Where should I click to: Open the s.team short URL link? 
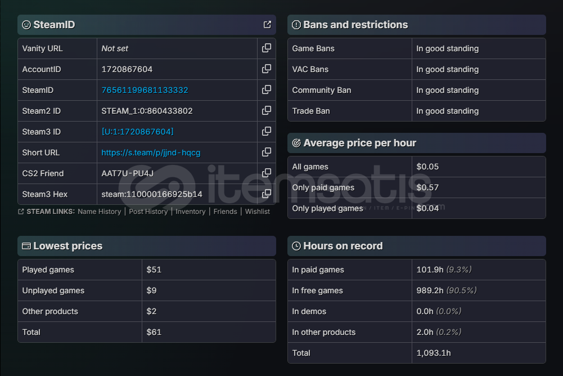point(151,153)
